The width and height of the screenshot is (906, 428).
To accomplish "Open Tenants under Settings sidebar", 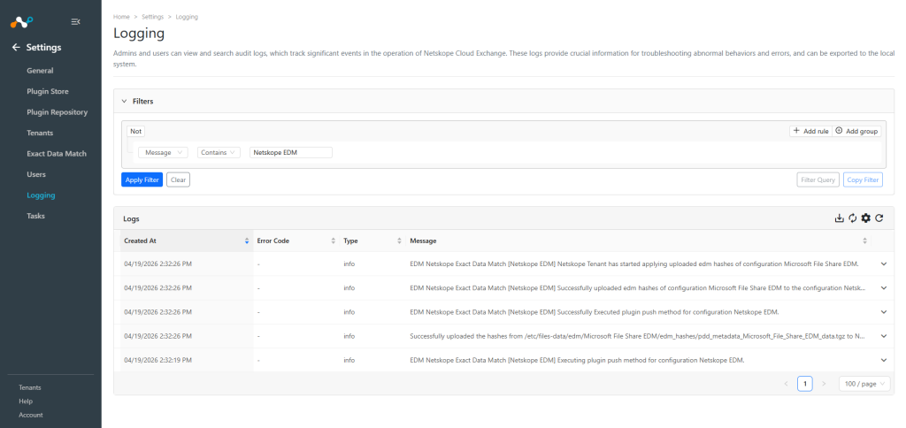I will (x=40, y=133).
